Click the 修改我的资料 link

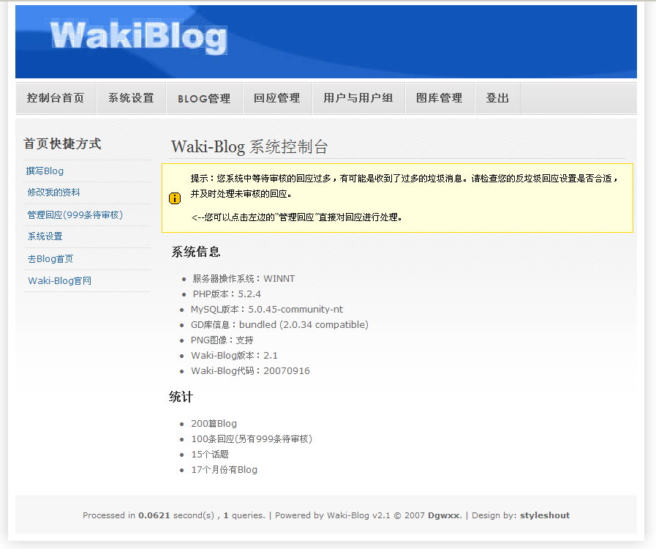point(53,193)
